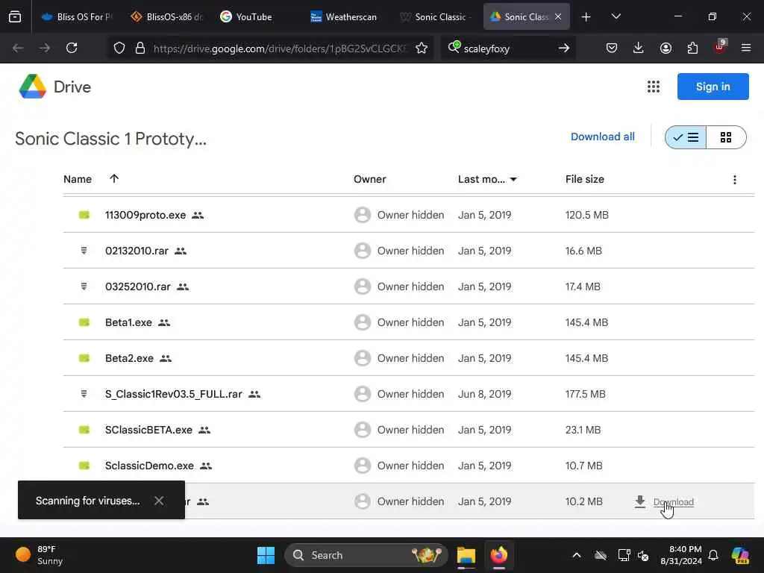The width and height of the screenshot is (764, 573).
Task: Select file Beta1.exe
Action: pos(409,322)
